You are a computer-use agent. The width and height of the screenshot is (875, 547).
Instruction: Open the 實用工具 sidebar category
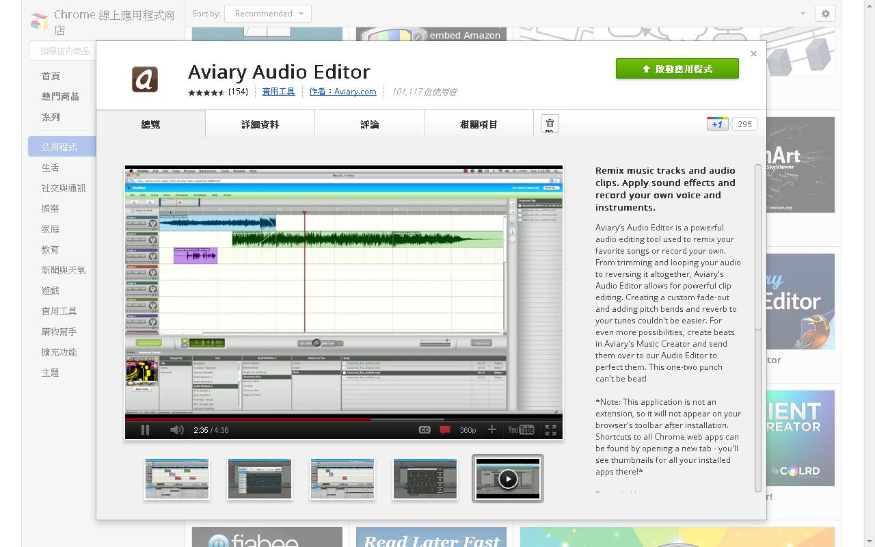coord(59,311)
